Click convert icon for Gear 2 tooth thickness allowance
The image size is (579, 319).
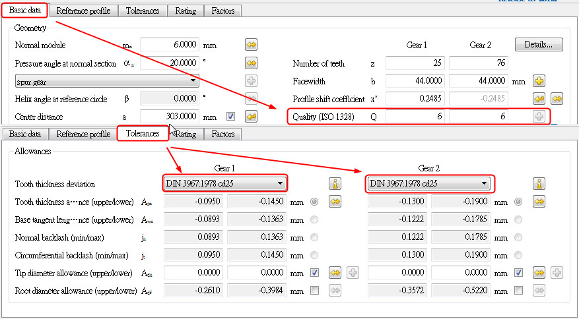tap(539, 202)
